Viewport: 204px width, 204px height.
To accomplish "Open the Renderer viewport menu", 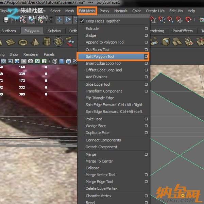I will coord(31,54).
